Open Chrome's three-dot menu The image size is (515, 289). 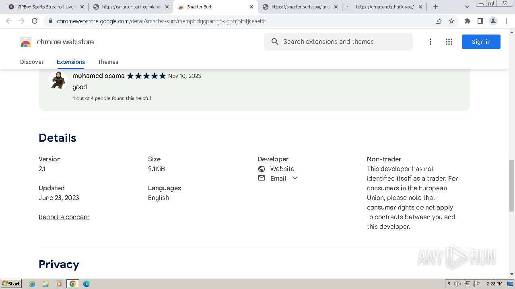(506, 21)
